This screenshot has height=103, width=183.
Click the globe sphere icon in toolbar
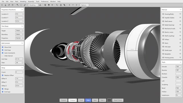point(45,5)
